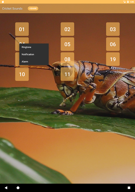
Task: Tap the Cricket Sounds title
Action: [x=12, y=9]
